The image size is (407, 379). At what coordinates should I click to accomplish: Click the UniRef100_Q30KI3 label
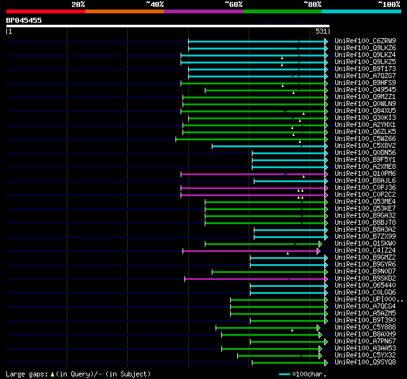pyautogui.click(x=365, y=118)
